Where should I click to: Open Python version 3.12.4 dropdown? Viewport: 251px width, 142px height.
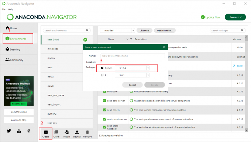(148, 68)
